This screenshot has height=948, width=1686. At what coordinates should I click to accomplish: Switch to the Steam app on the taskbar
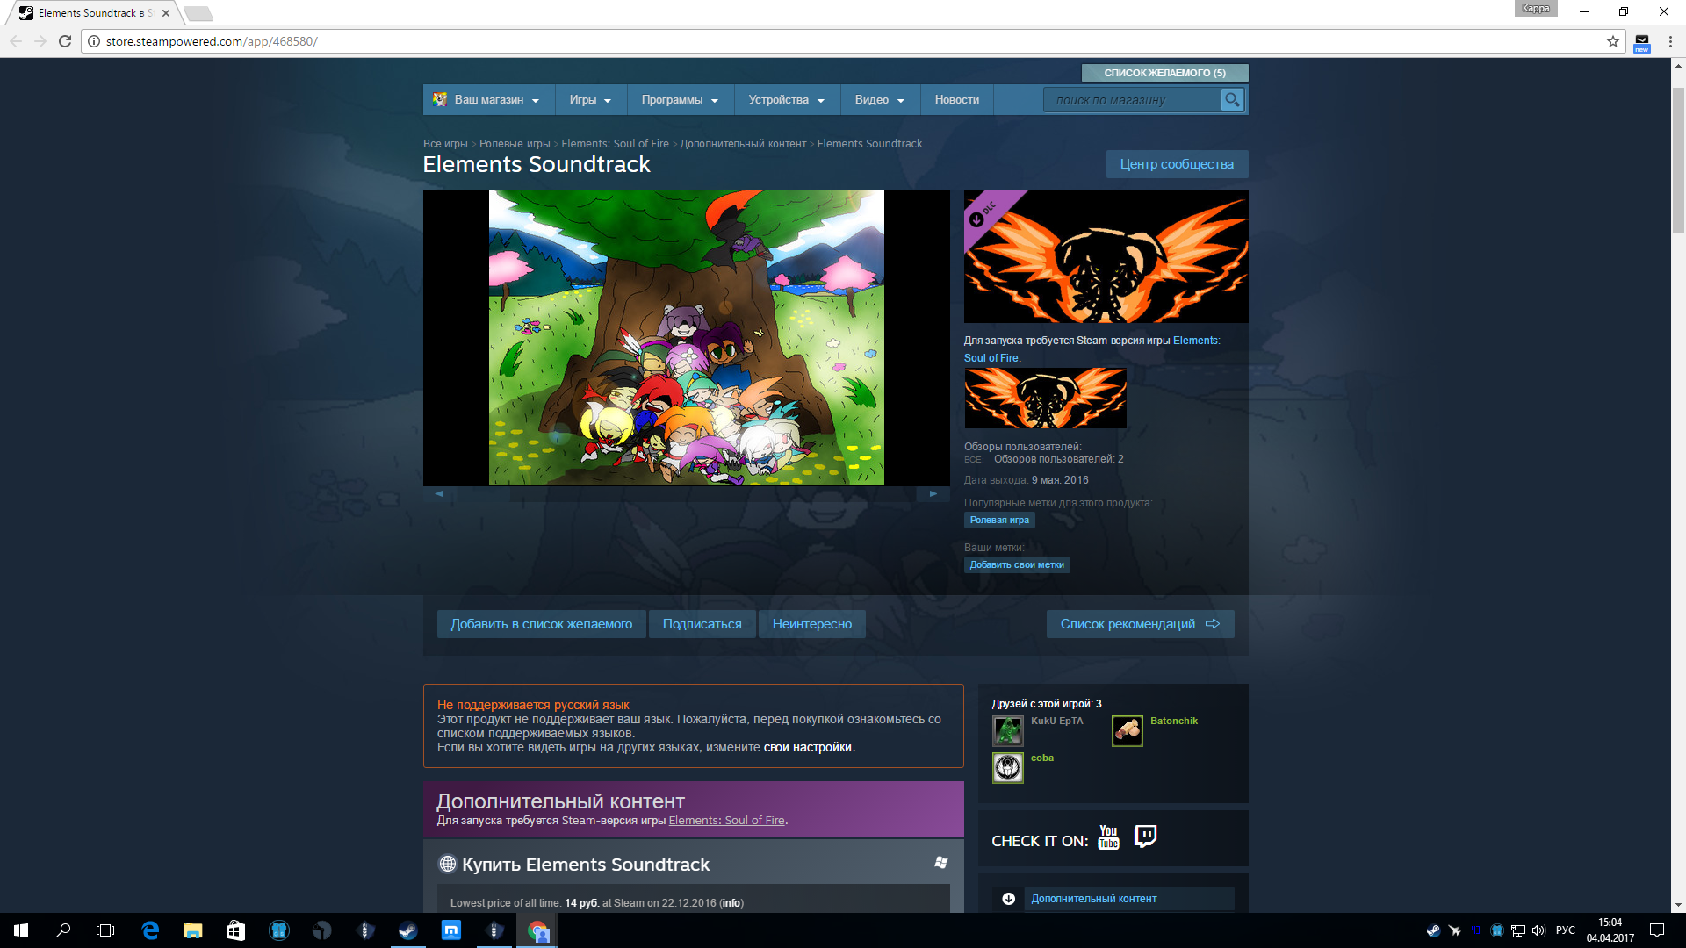(x=408, y=930)
